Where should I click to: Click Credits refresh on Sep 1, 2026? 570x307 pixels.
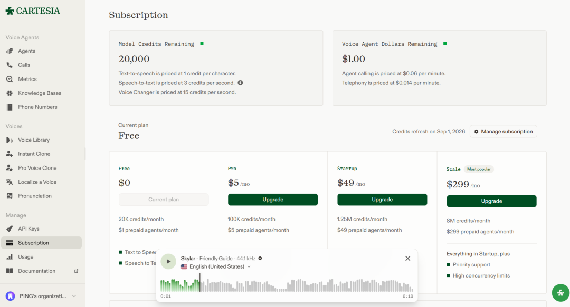pyautogui.click(x=429, y=132)
